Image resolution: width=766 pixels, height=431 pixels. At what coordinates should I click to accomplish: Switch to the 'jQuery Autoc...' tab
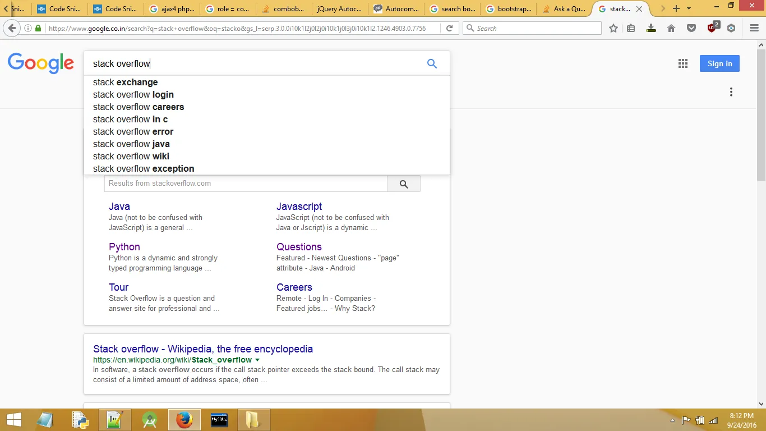pyautogui.click(x=340, y=8)
